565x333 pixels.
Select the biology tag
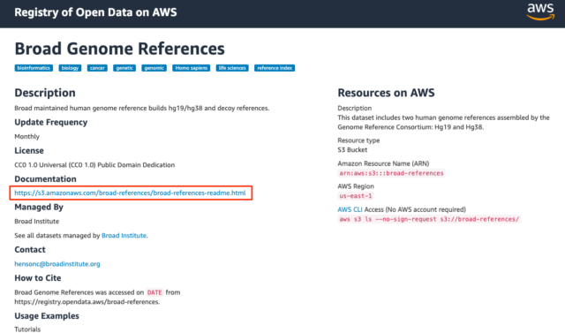tap(70, 68)
